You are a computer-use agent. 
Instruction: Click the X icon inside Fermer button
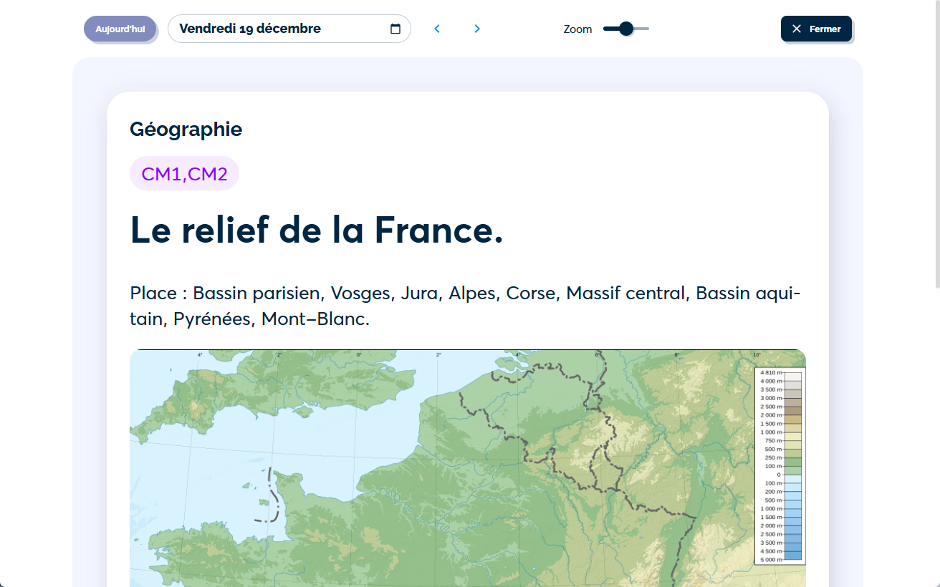(796, 29)
